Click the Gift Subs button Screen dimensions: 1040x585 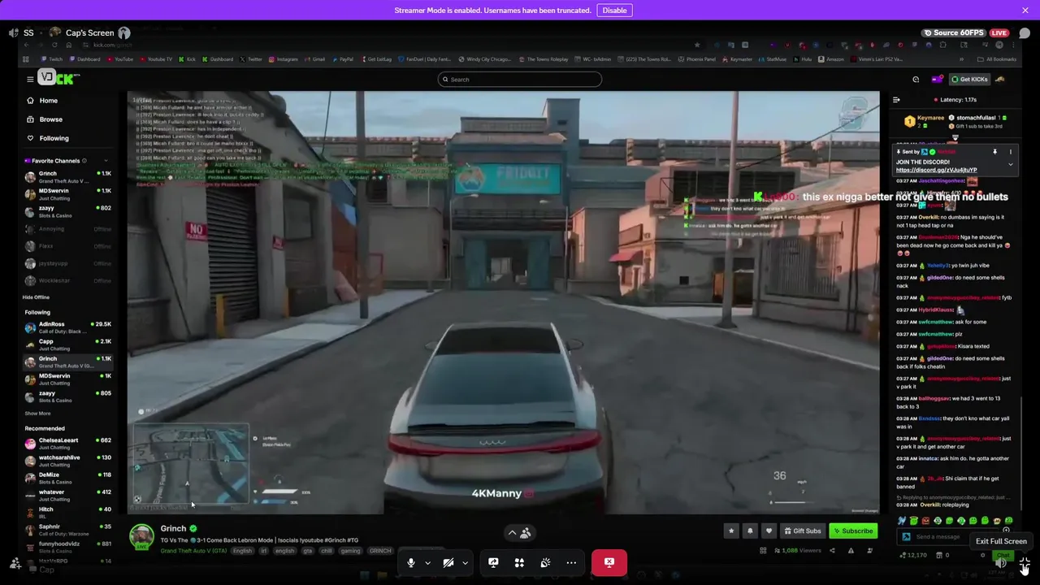coord(802,531)
